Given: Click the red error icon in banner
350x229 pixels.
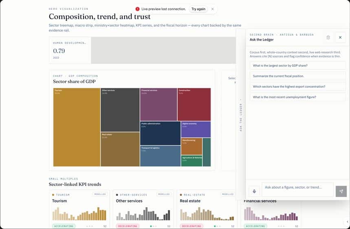Looking at the screenshot, I should click(137, 9).
